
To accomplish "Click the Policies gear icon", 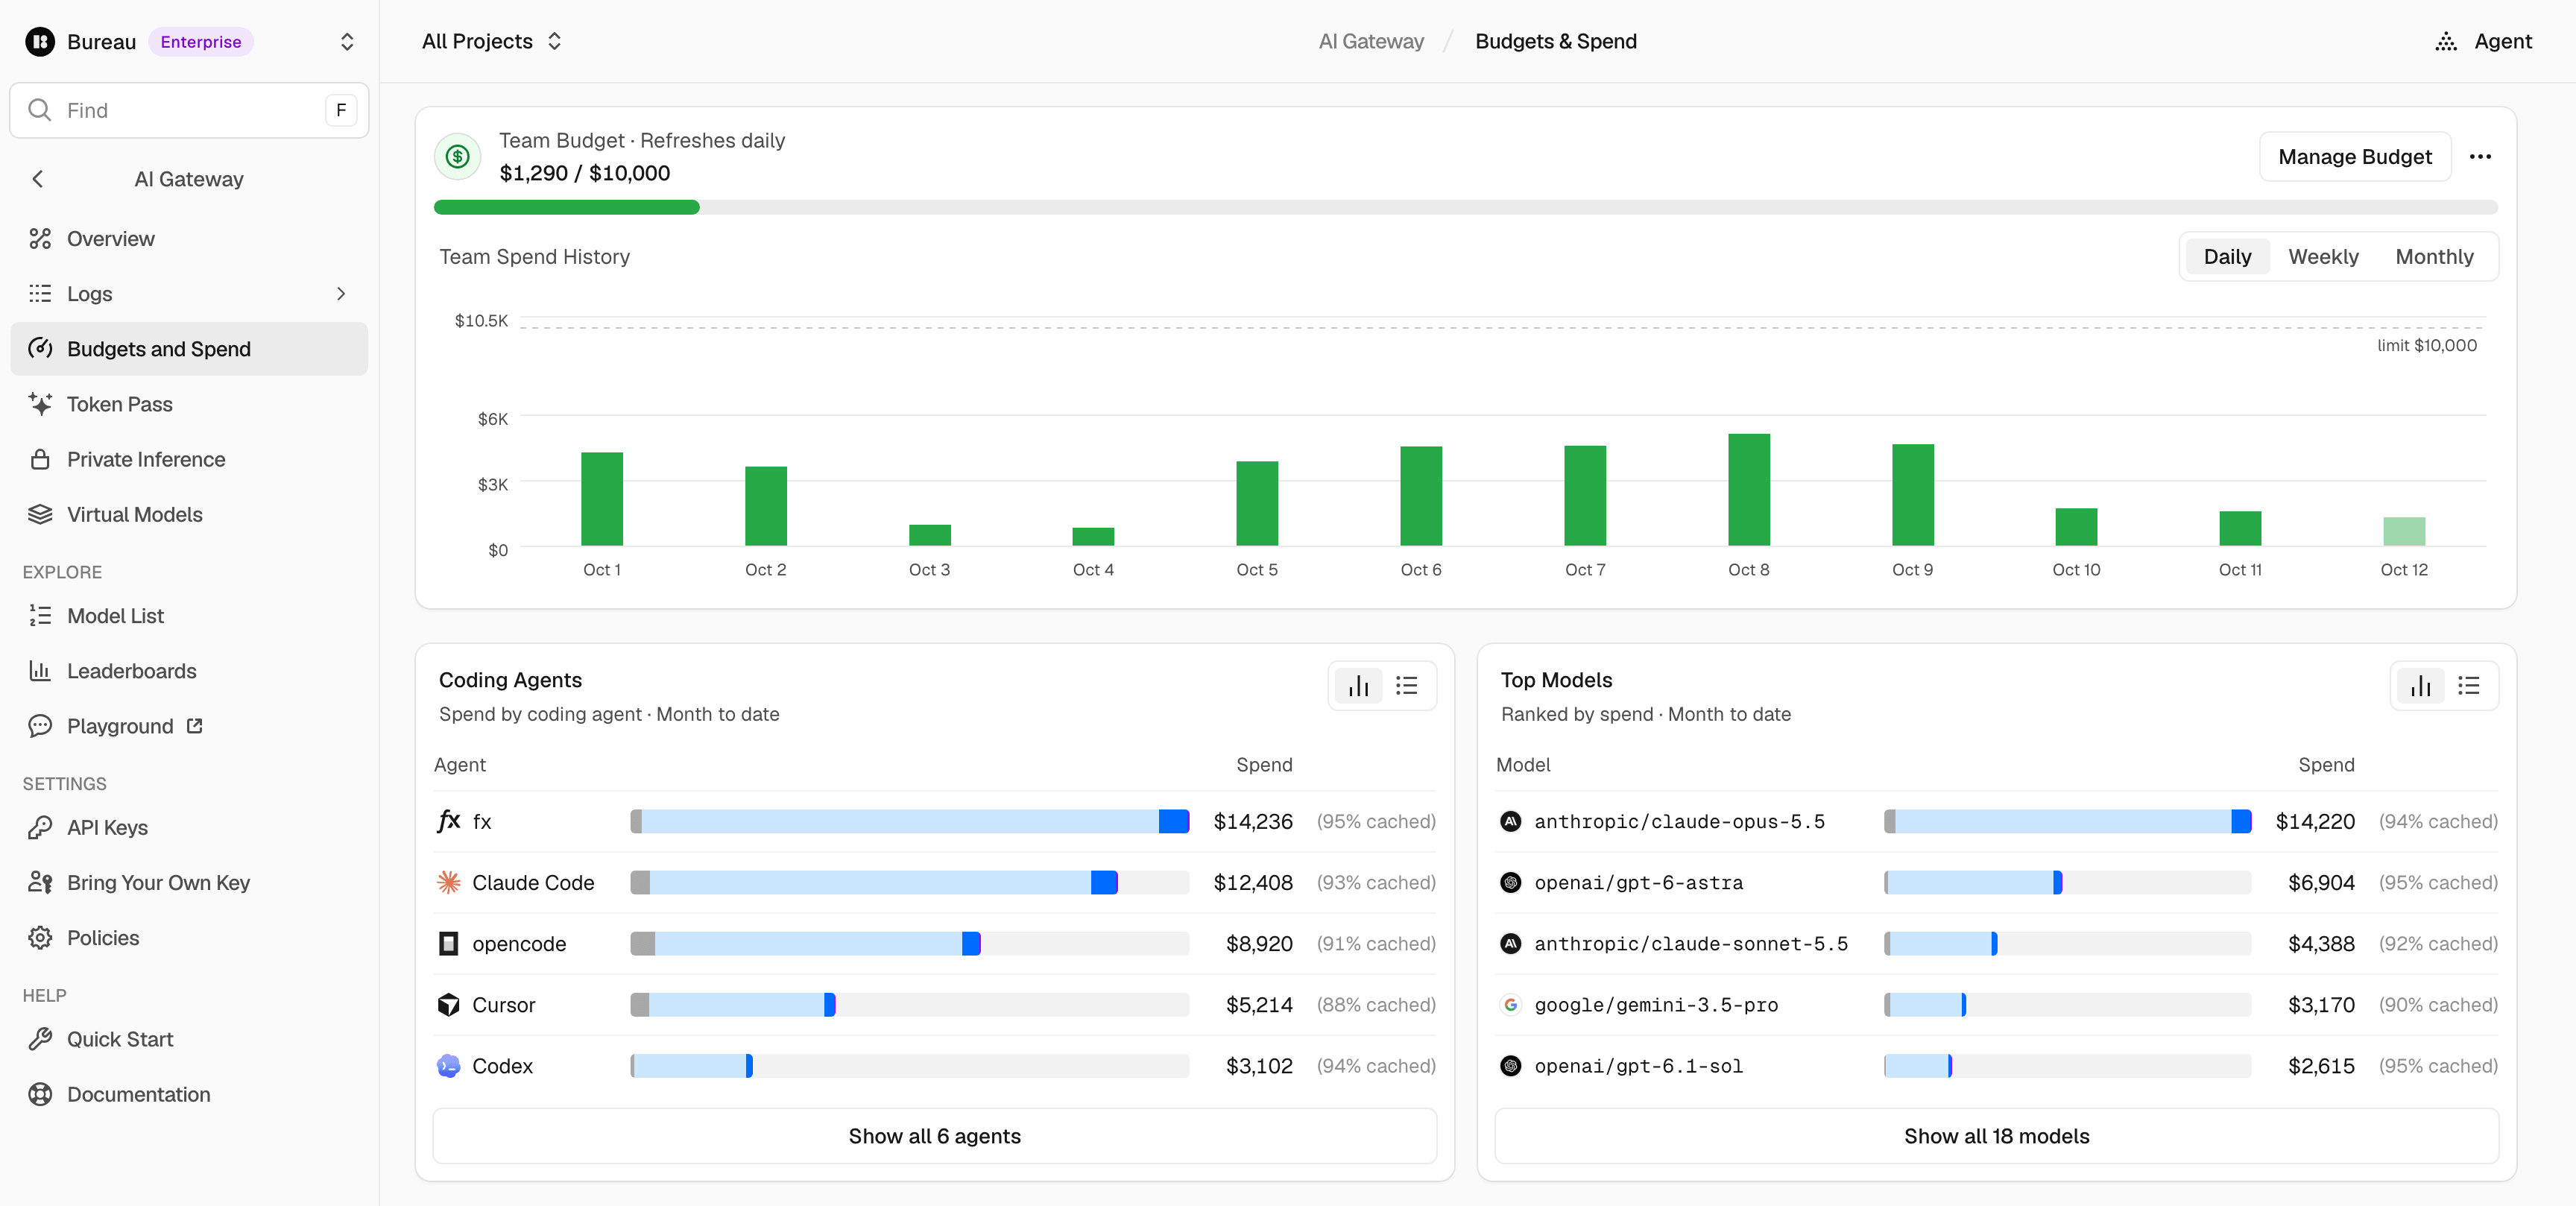I will [x=40, y=938].
